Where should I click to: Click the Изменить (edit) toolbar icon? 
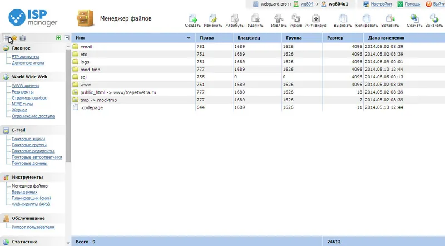pos(213,19)
